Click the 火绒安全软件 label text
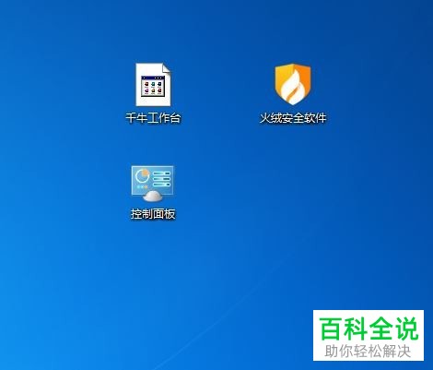This screenshot has height=370, width=433. point(293,118)
